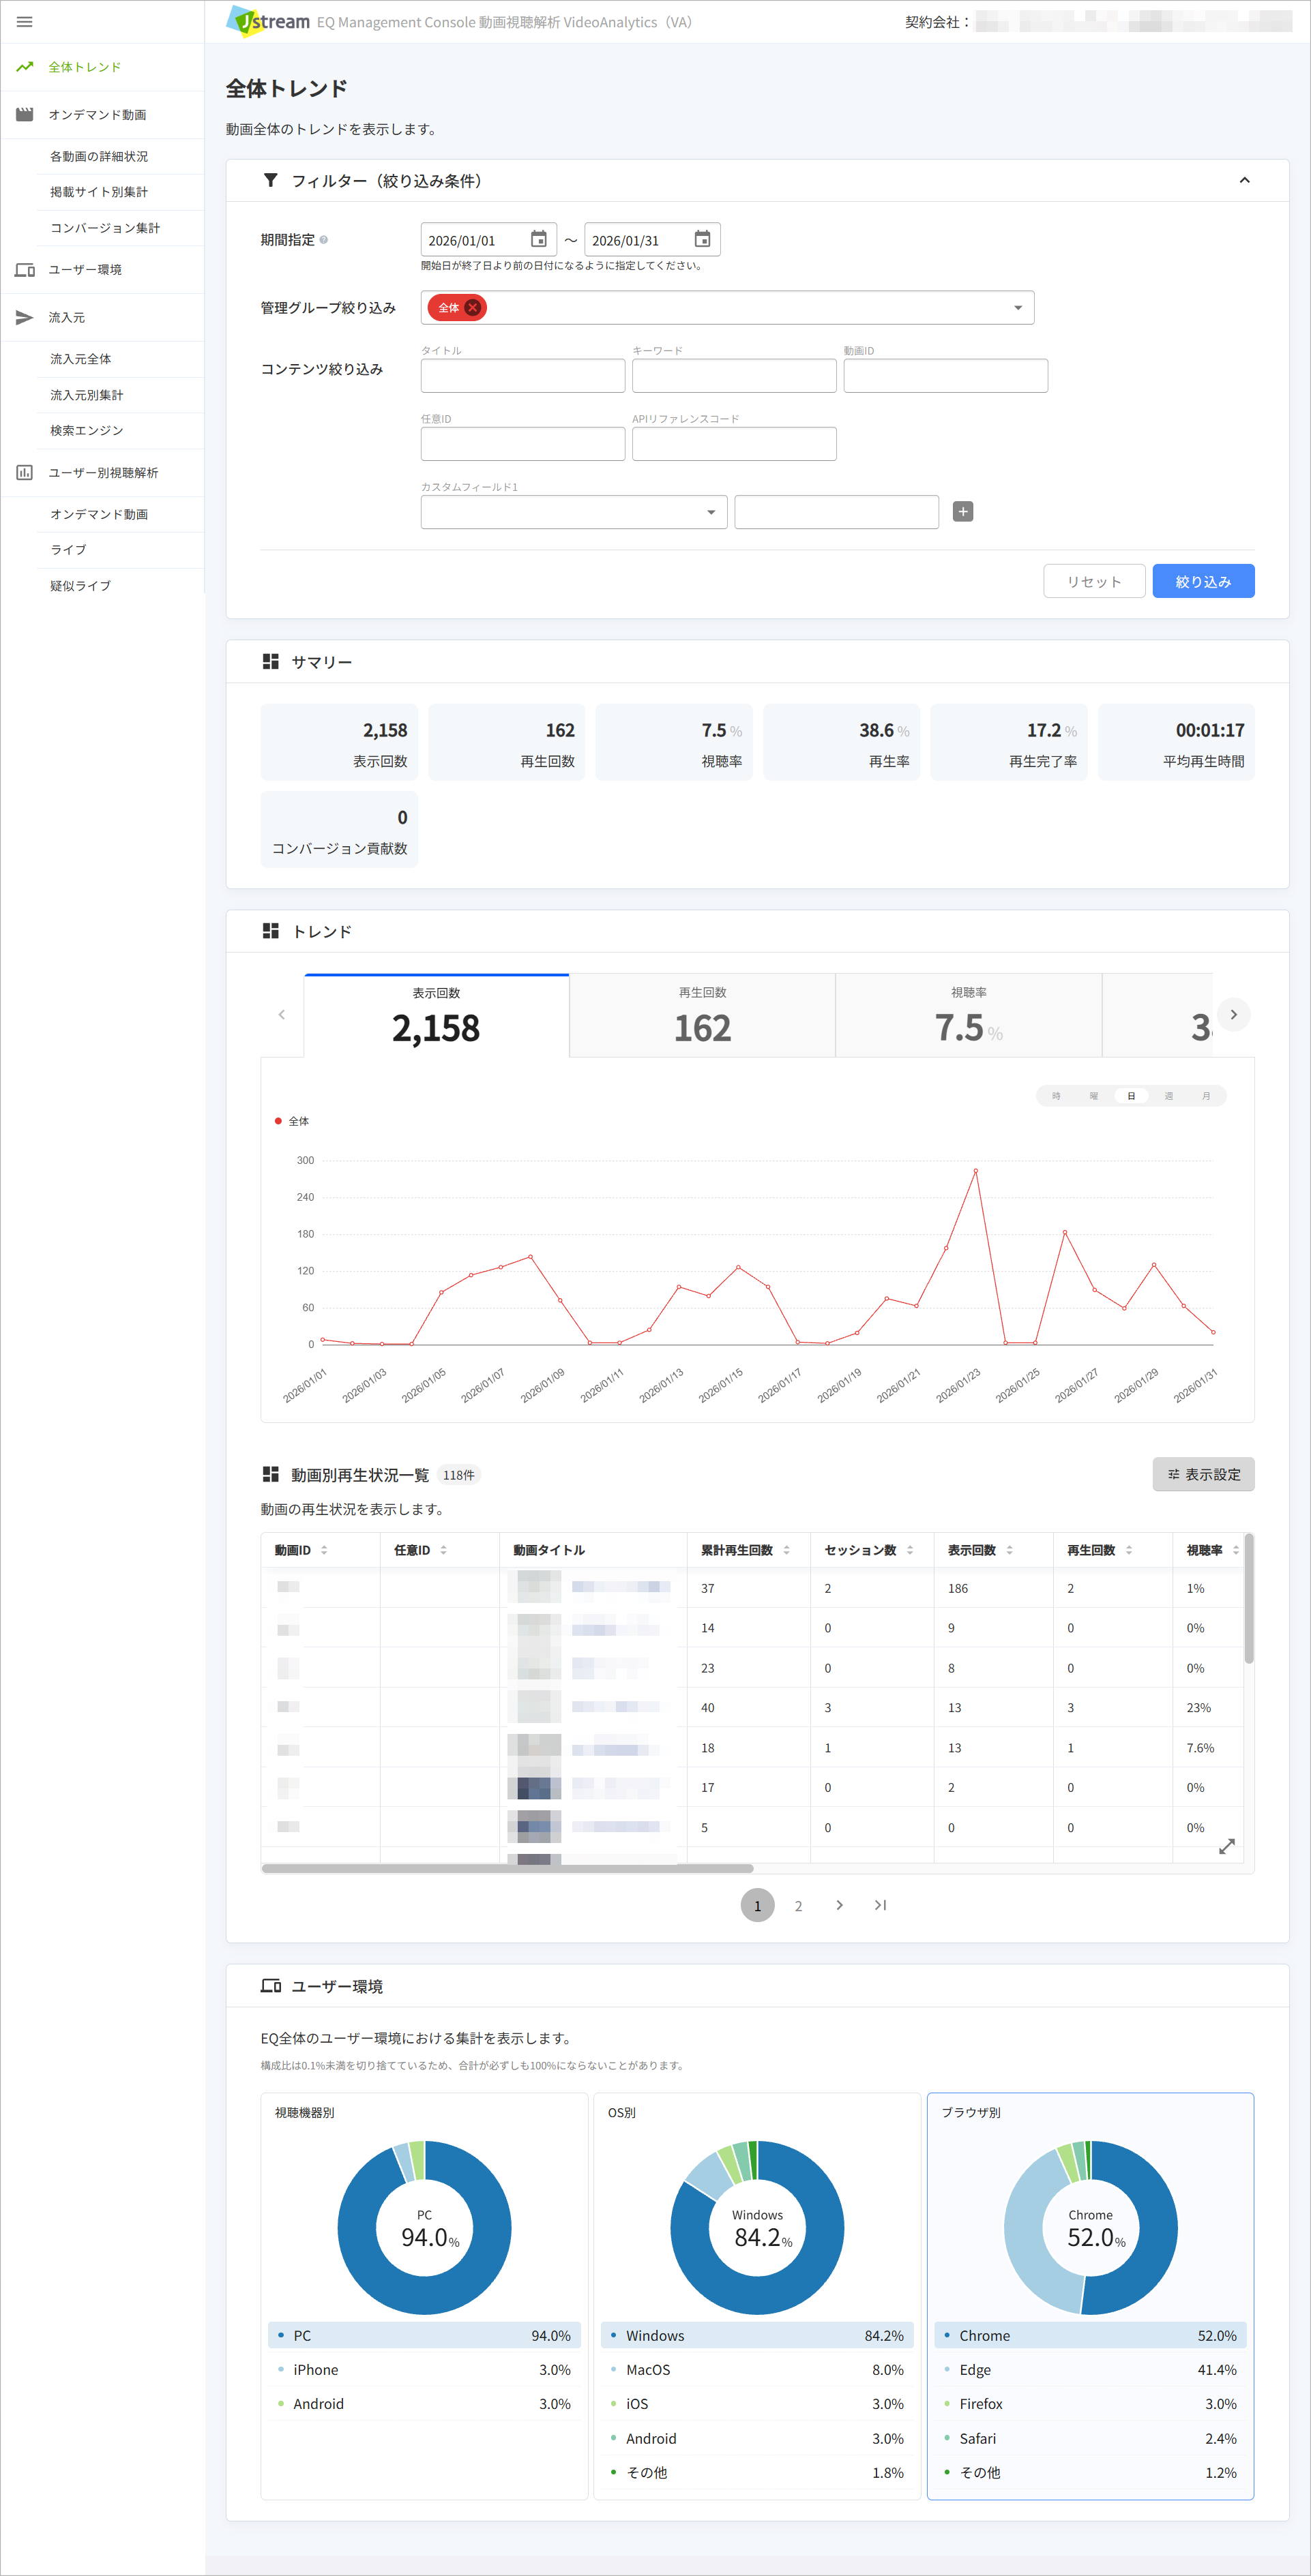This screenshot has width=1311, height=2576.
Task: Open the カスタムフィールド1 dropdown
Action: coord(574,512)
